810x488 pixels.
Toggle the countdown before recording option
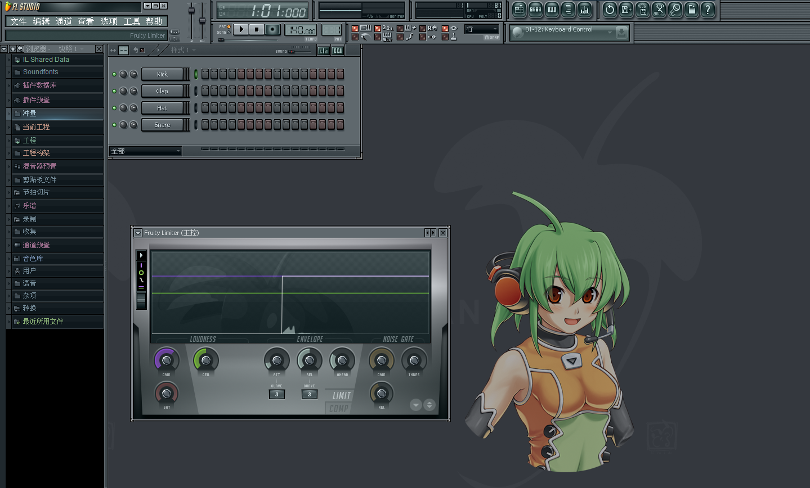coord(378,28)
